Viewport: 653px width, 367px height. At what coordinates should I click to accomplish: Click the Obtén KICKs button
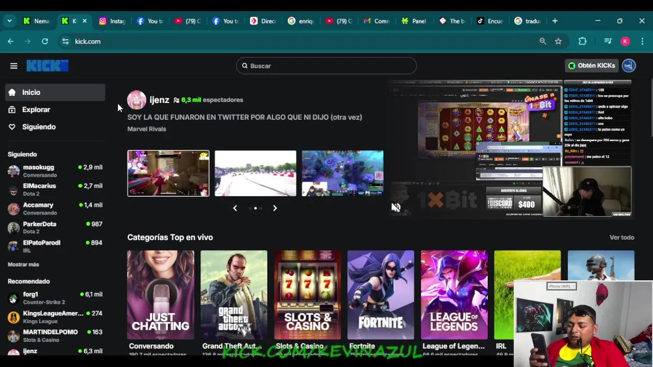(591, 66)
